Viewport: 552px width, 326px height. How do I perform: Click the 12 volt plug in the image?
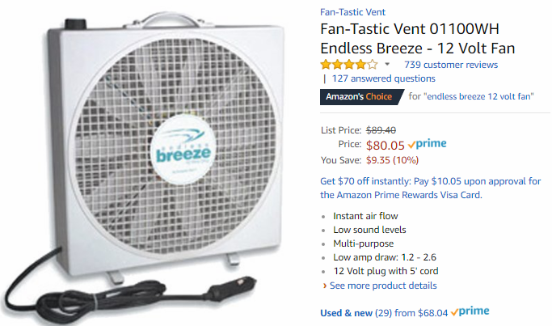coord(232,287)
